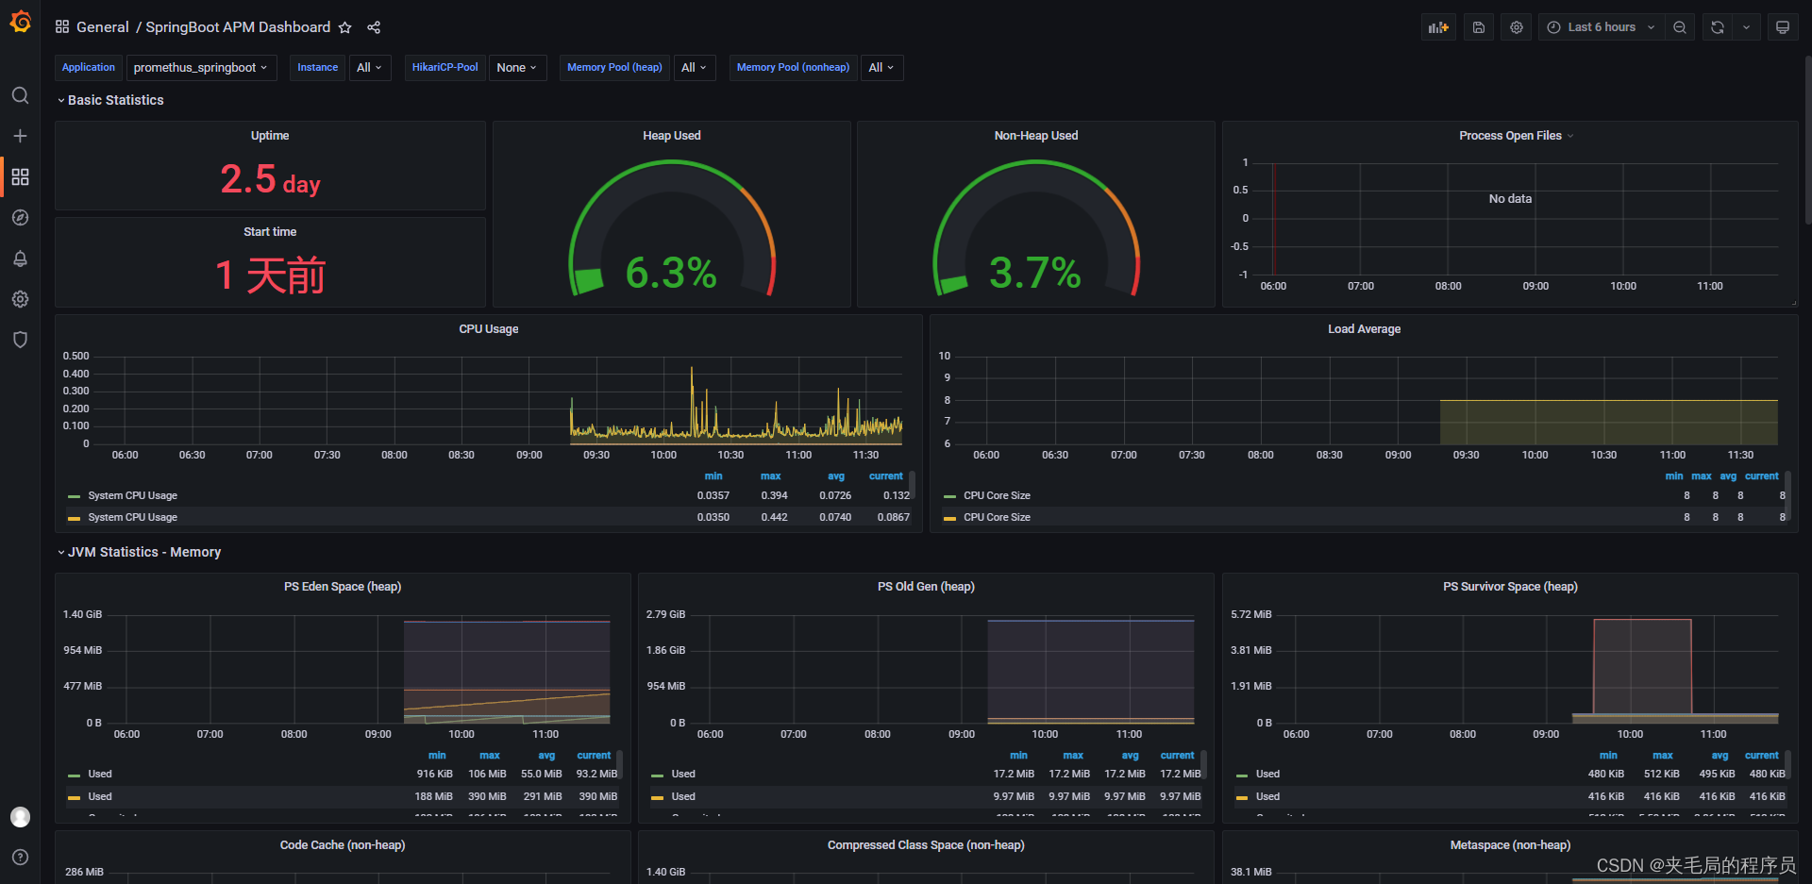Open the PS Survivor Space (heap) panel title
This screenshot has width=1812, height=884.
(1510, 587)
